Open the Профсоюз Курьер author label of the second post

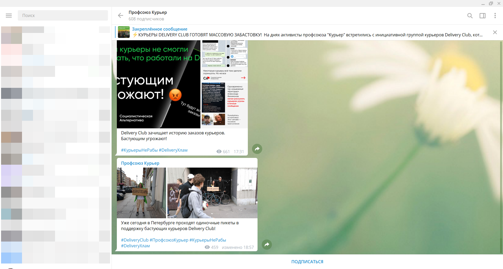pos(140,163)
